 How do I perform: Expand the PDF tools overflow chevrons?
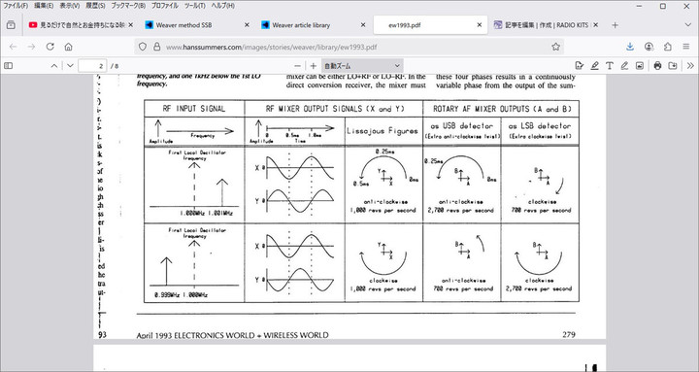pyautogui.click(x=690, y=66)
